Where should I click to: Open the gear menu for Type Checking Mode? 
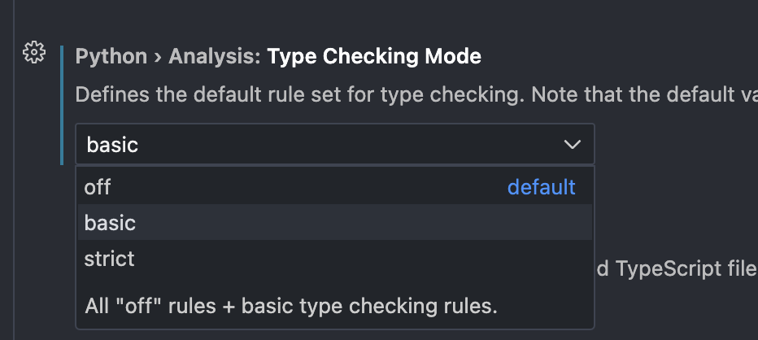[33, 53]
